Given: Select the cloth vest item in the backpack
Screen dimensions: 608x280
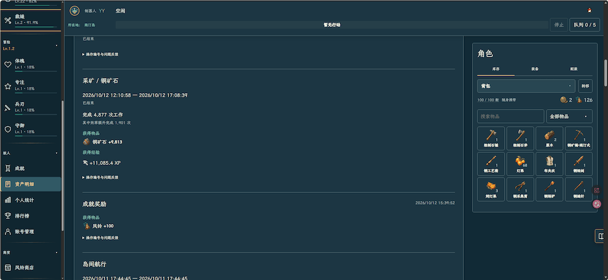Looking at the screenshot, I should click(550, 164).
